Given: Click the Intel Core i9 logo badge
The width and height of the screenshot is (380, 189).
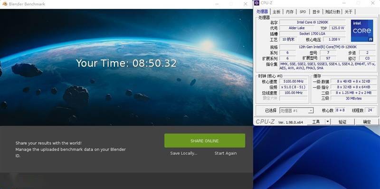Looking at the screenshot, I should pos(362,30).
